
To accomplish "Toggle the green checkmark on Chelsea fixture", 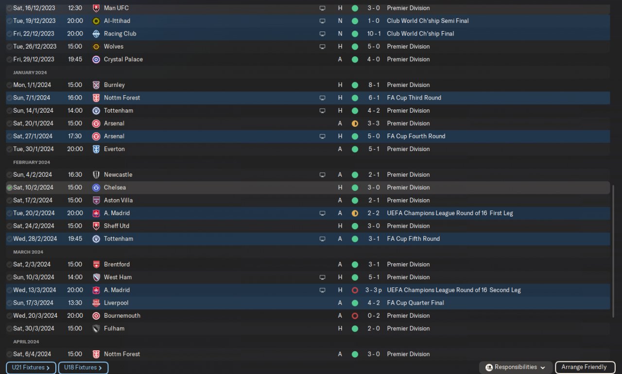I will click(9, 187).
